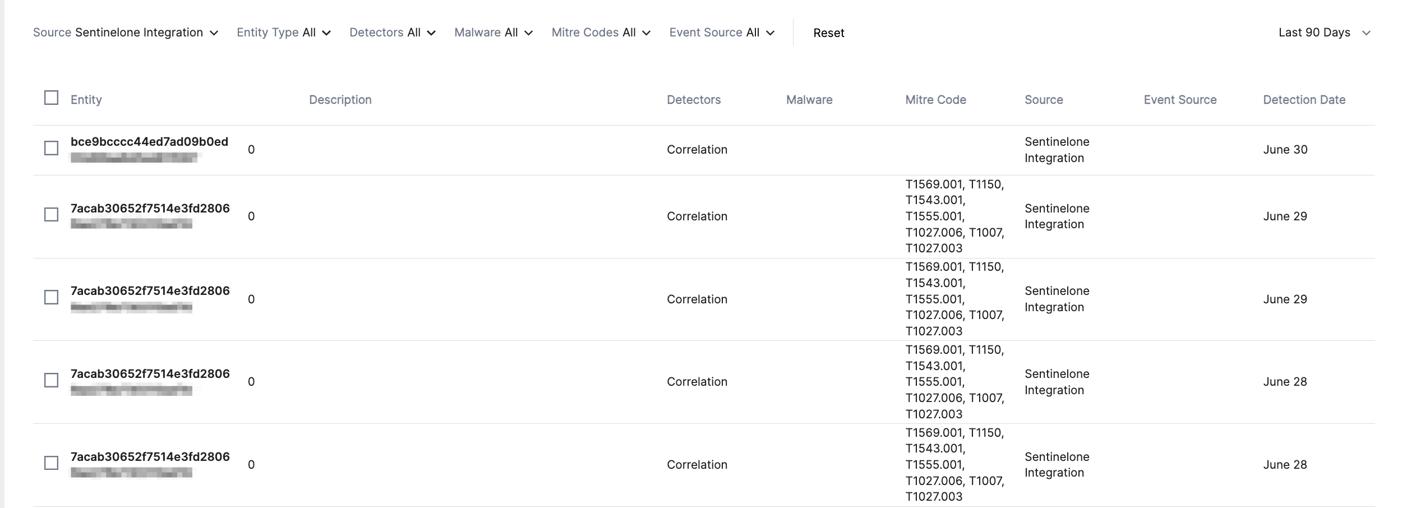Open first 7acab30652f7514e3fd2806 entity link
Image resolution: width=1402 pixels, height=508 pixels.
[x=150, y=209]
